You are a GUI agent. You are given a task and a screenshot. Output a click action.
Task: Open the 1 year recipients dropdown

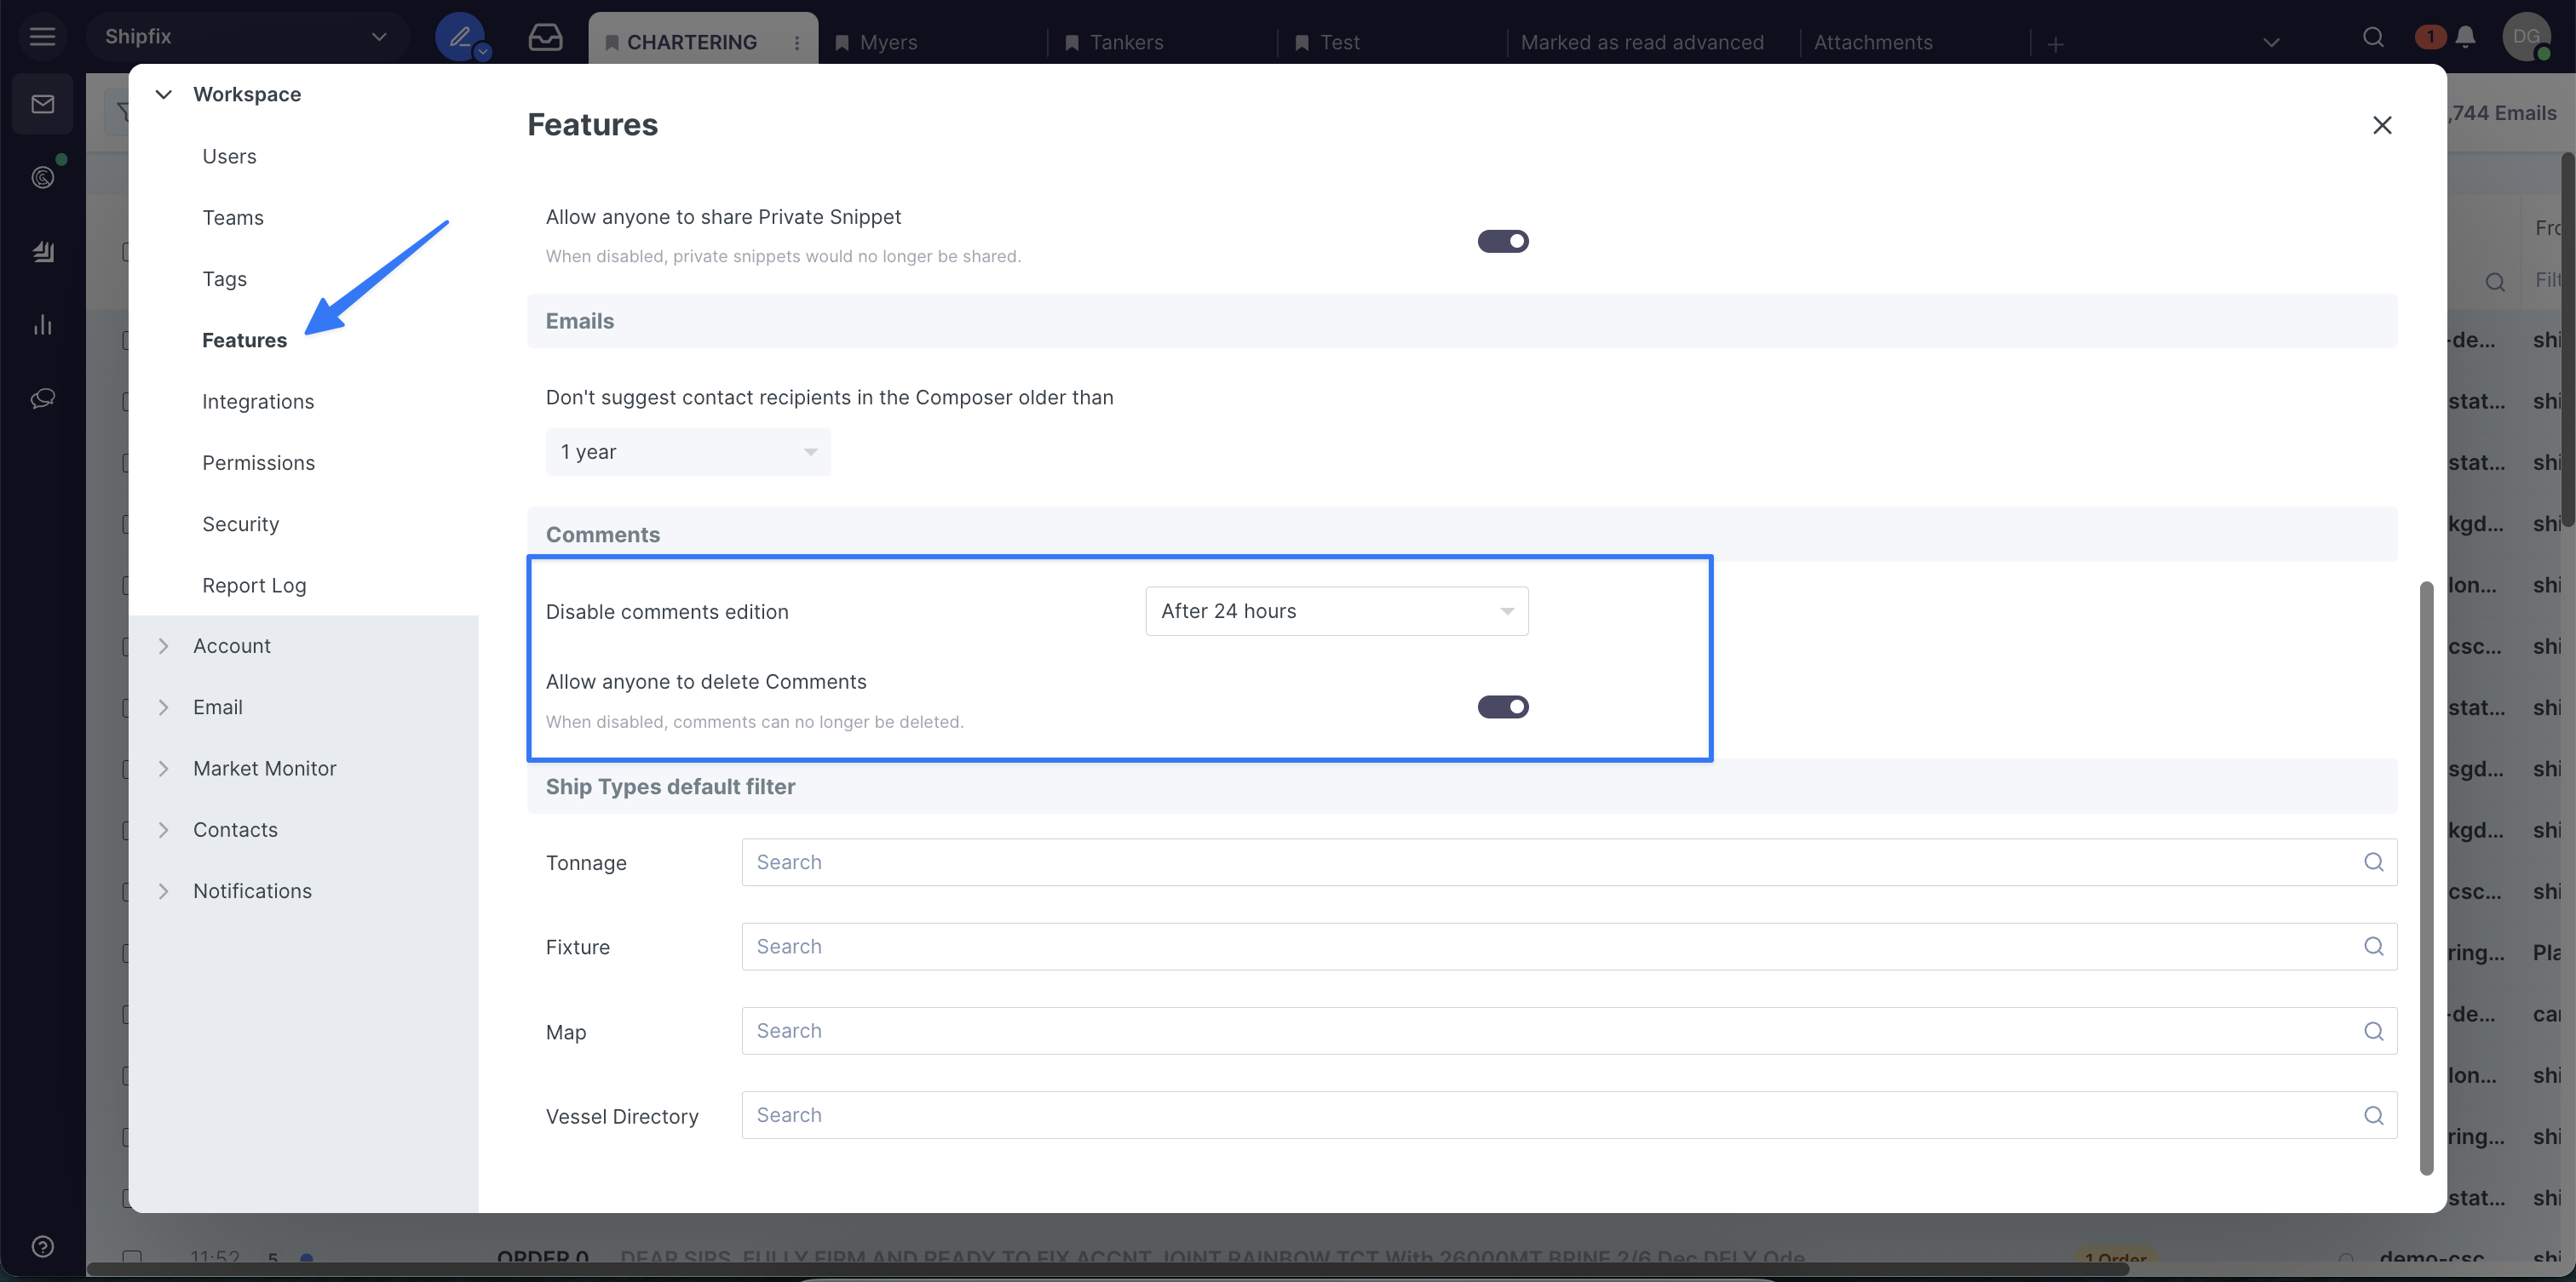[687, 452]
